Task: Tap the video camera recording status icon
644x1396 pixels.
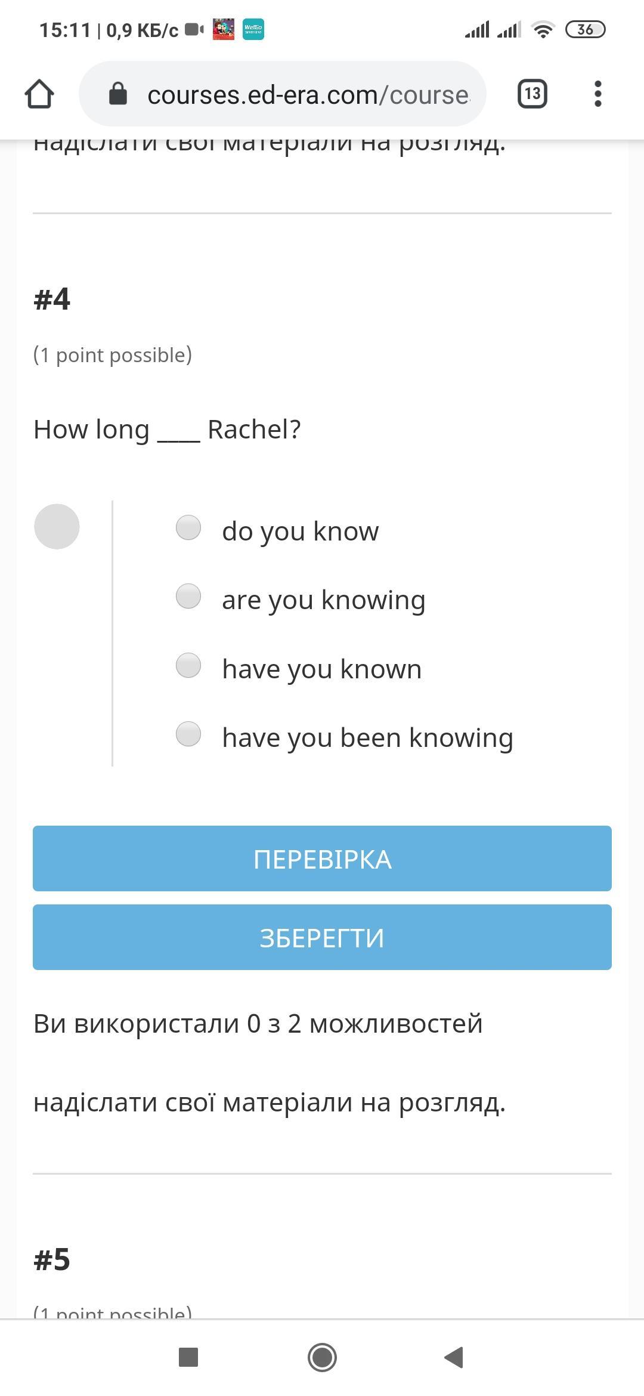Action: [194, 29]
